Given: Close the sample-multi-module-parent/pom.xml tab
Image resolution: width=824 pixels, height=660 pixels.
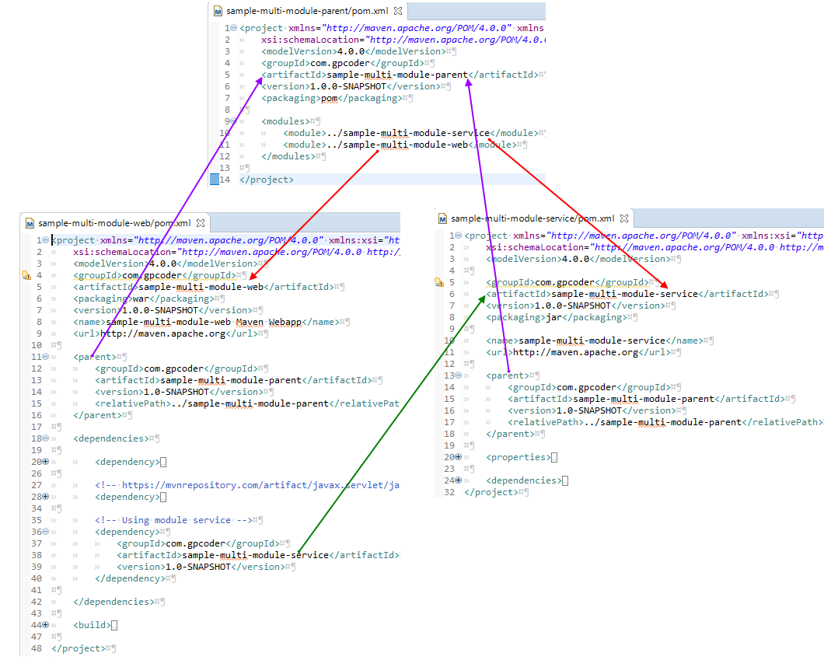Looking at the screenshot, I should [x=398, y=12].
